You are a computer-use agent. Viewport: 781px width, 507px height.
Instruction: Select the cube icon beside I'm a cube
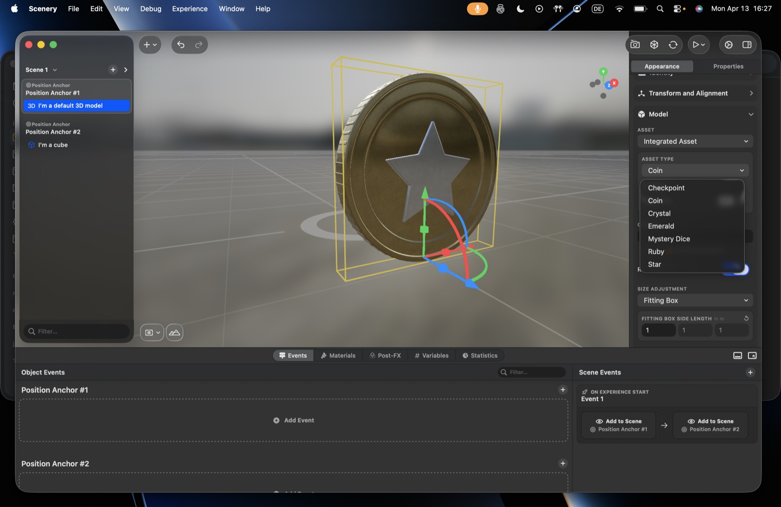tap(31, 145)
